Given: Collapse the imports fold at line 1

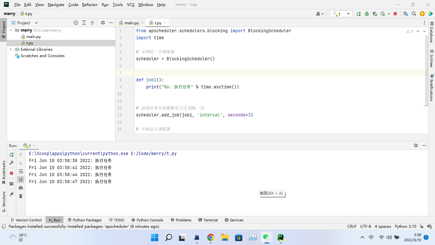Looking at the screenshot, I should [x=133, y=31].
